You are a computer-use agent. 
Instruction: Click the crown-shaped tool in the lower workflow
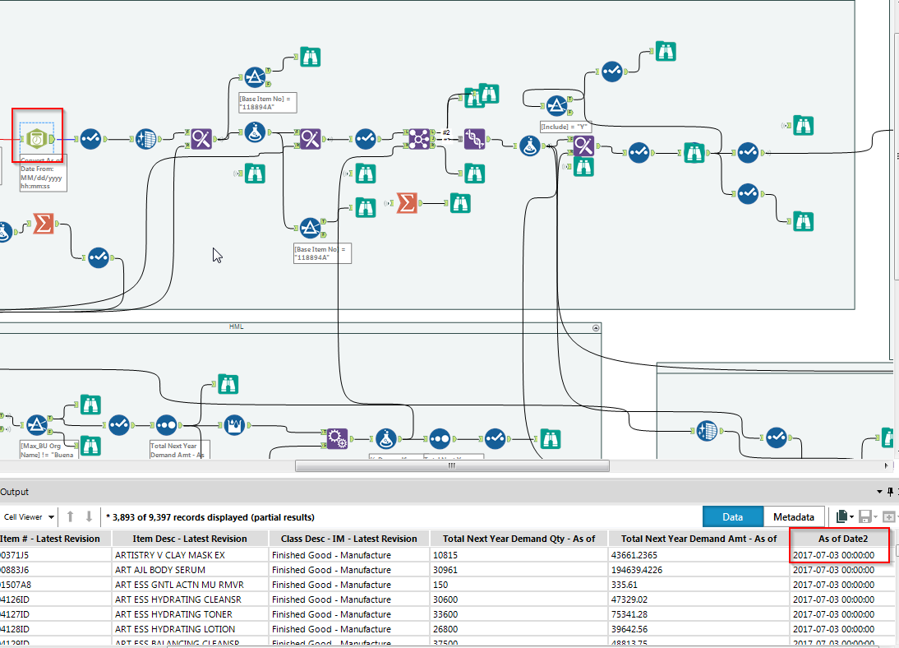(x=235, y=425)
